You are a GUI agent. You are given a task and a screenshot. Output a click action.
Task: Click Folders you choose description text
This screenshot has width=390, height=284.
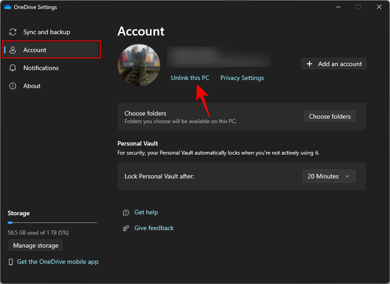pos(180,121)
